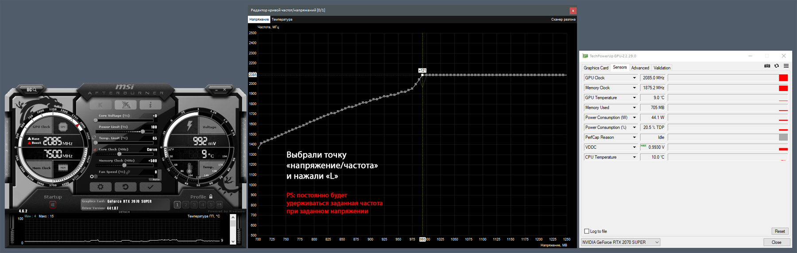Screen dimensions: 797x253
Task: Open the Graphics Card tab in GPU-Z
Action: (596, 68)
